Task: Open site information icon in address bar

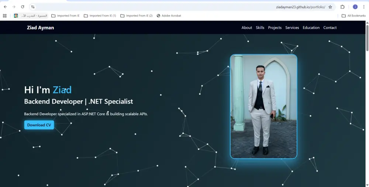Action: (33, 7)
